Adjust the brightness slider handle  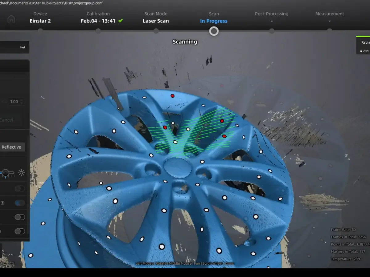(x=6, y=173)
